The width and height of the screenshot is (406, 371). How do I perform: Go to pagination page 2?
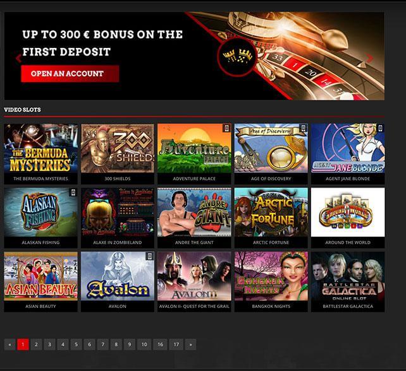(36, 344)
